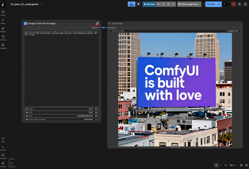Open the Models sidebar panel
Viewport: 249px width, 169px height.
(3, 30)
